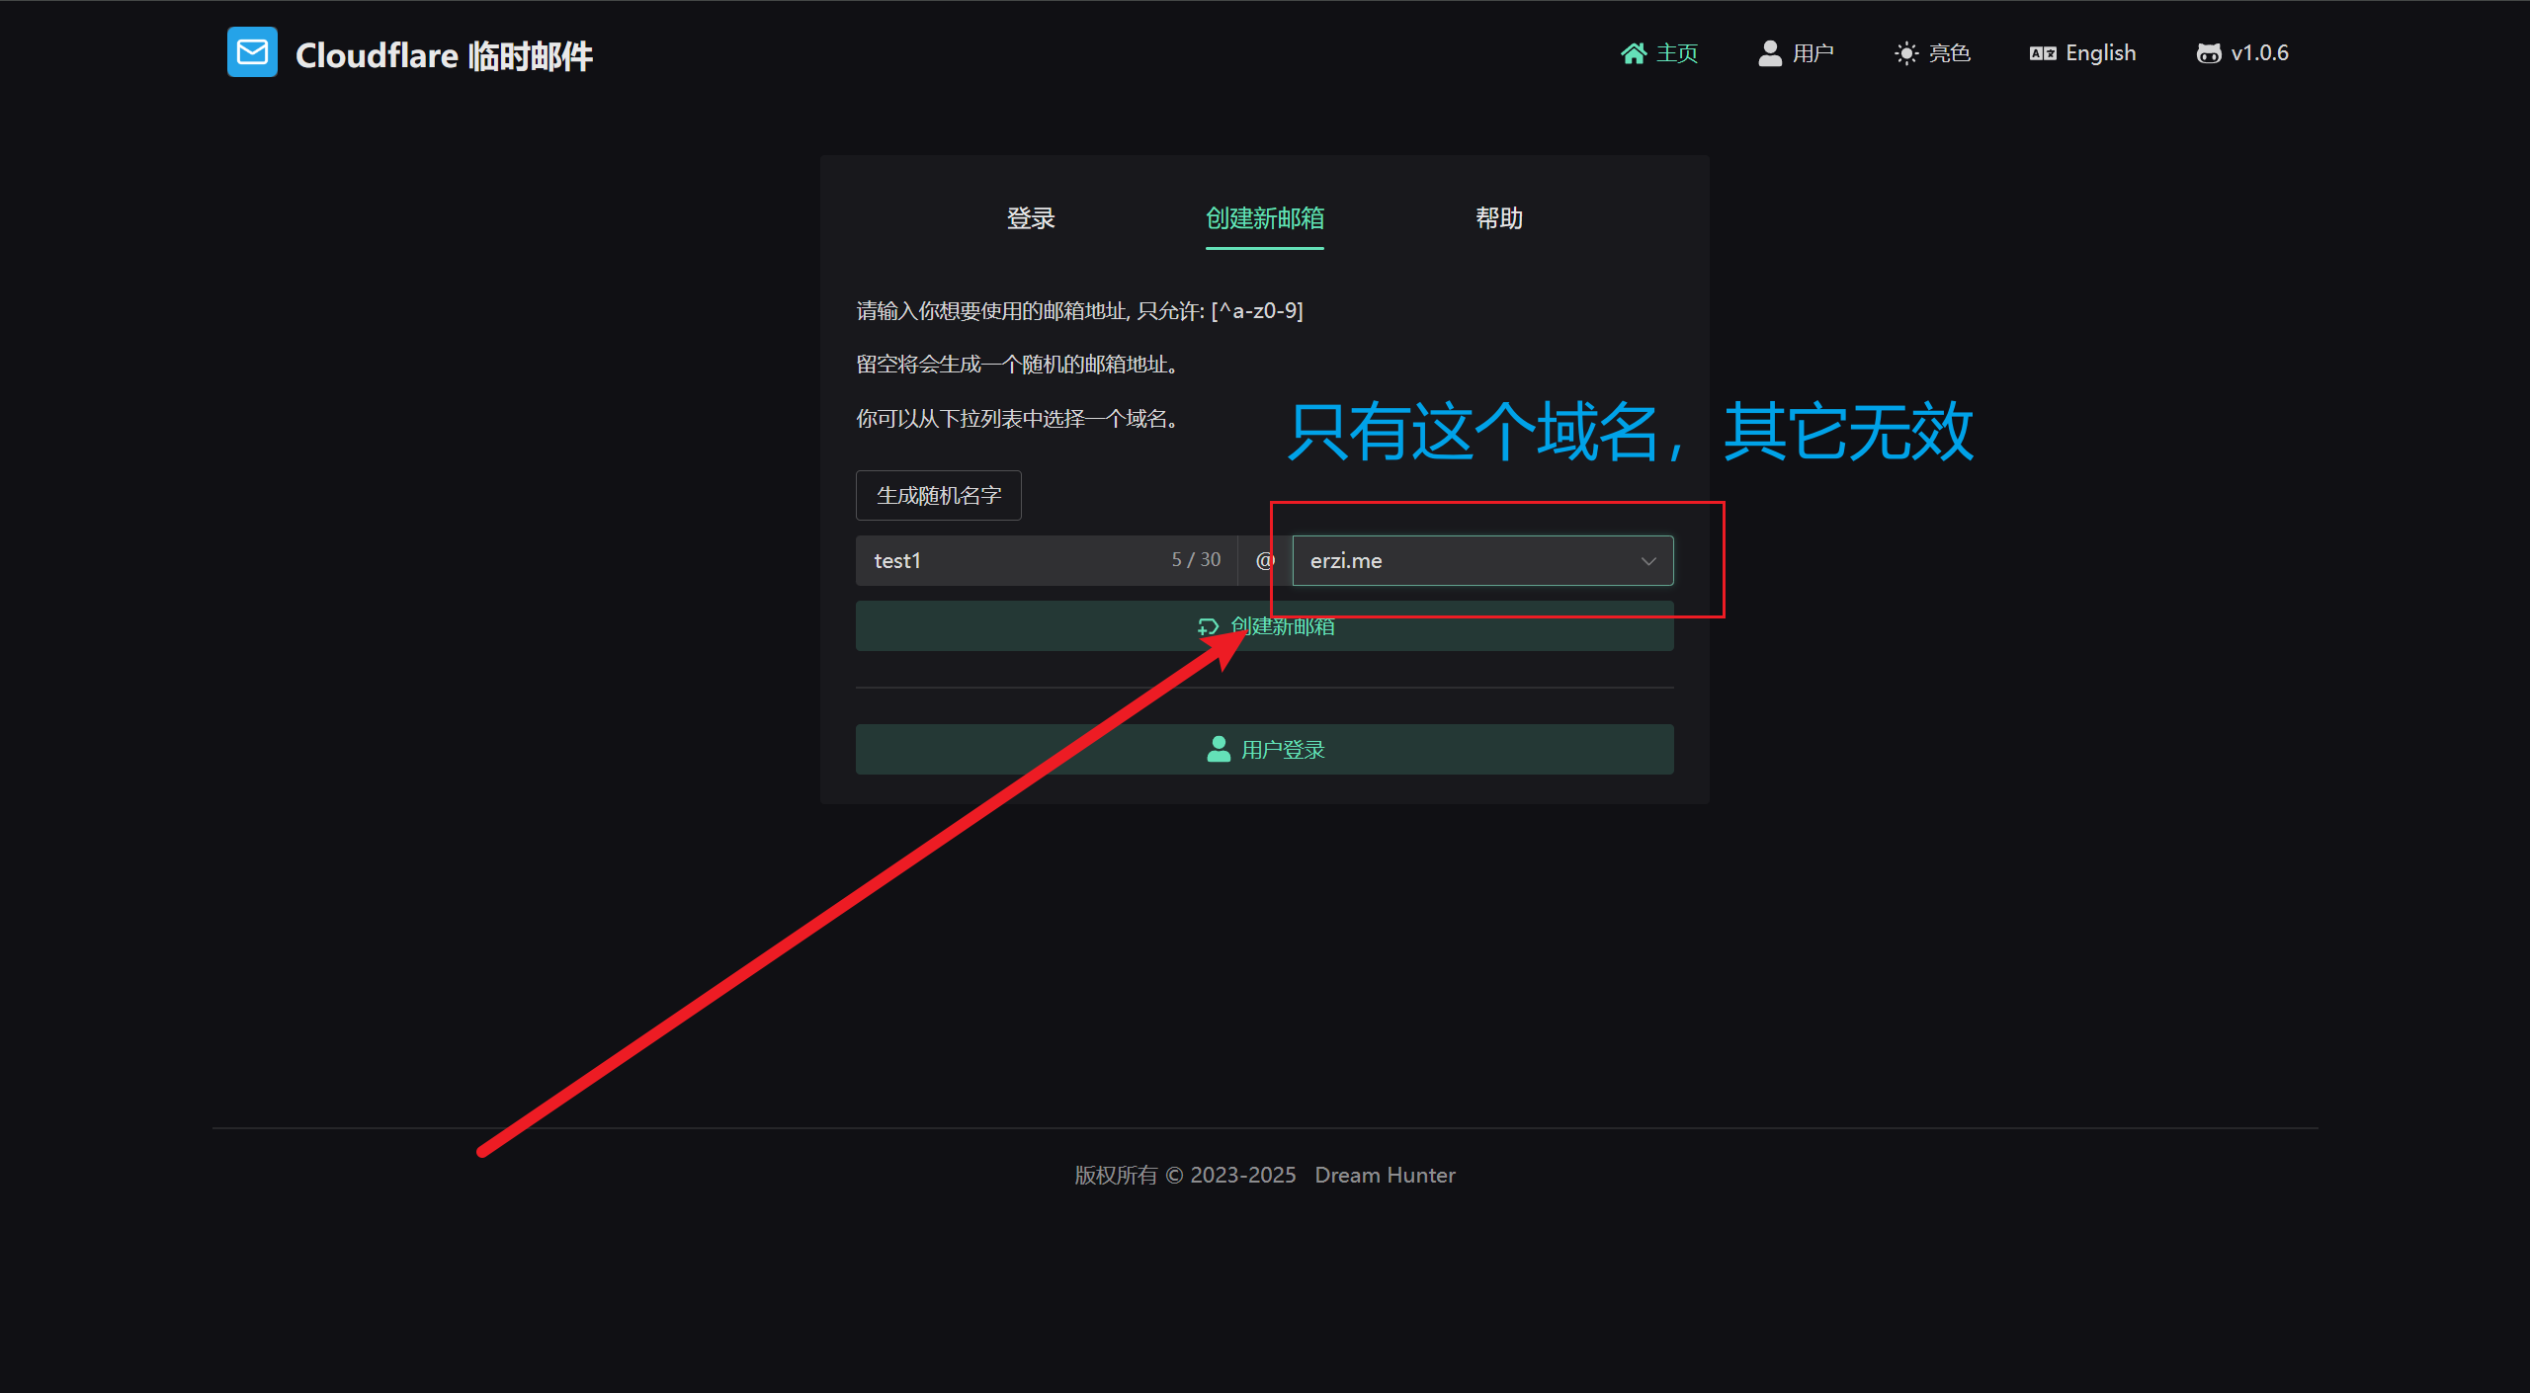Expand the erzi.me domain dropdown arrow

coord(1647,561)
